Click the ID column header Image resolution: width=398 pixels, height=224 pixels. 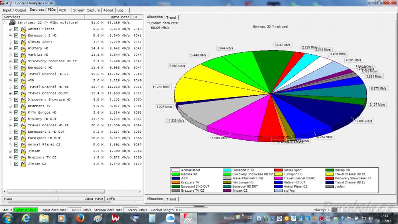136,17
